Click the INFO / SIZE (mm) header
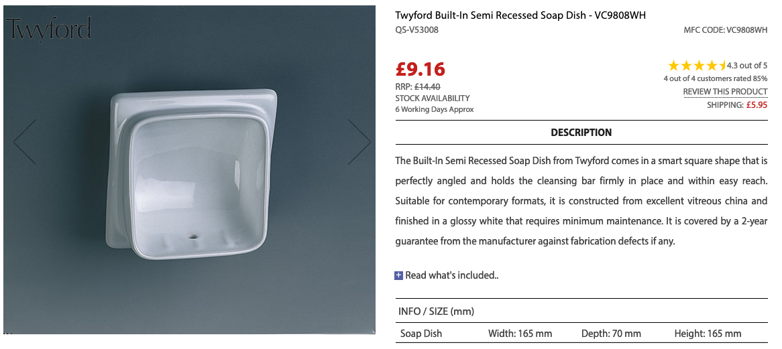This screenshot has height=349, width=782. [x=436, y=311]
